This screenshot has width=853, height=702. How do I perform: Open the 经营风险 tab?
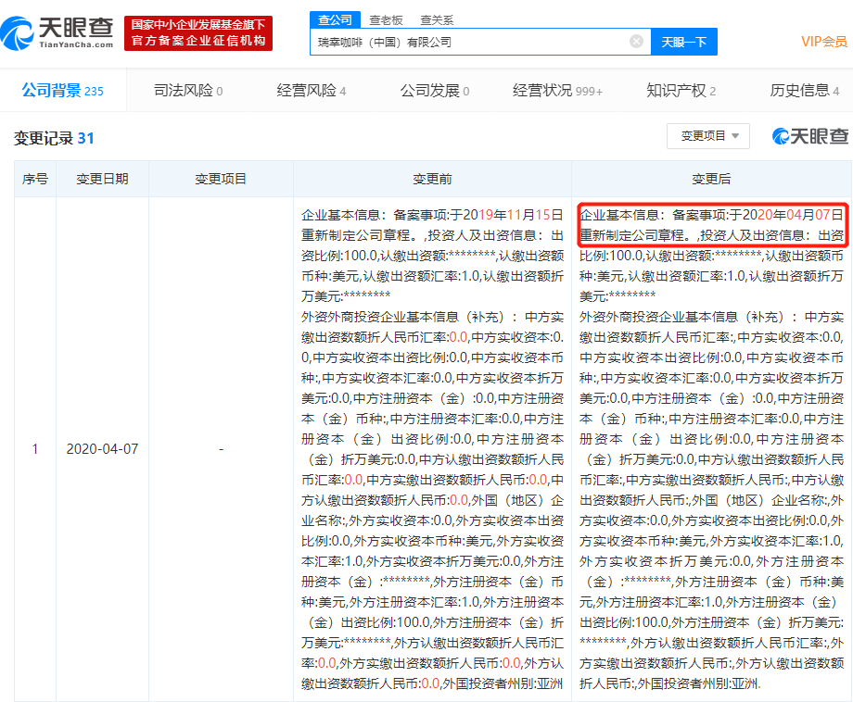[x=311, y=91]
